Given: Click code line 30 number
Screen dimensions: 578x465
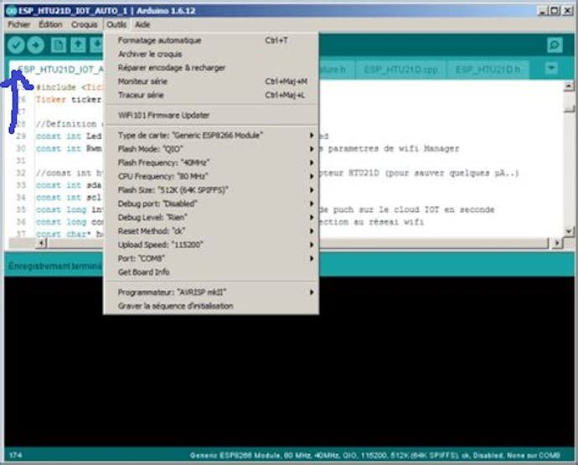Looking at the screenshot, I should [x=21, y=148].
